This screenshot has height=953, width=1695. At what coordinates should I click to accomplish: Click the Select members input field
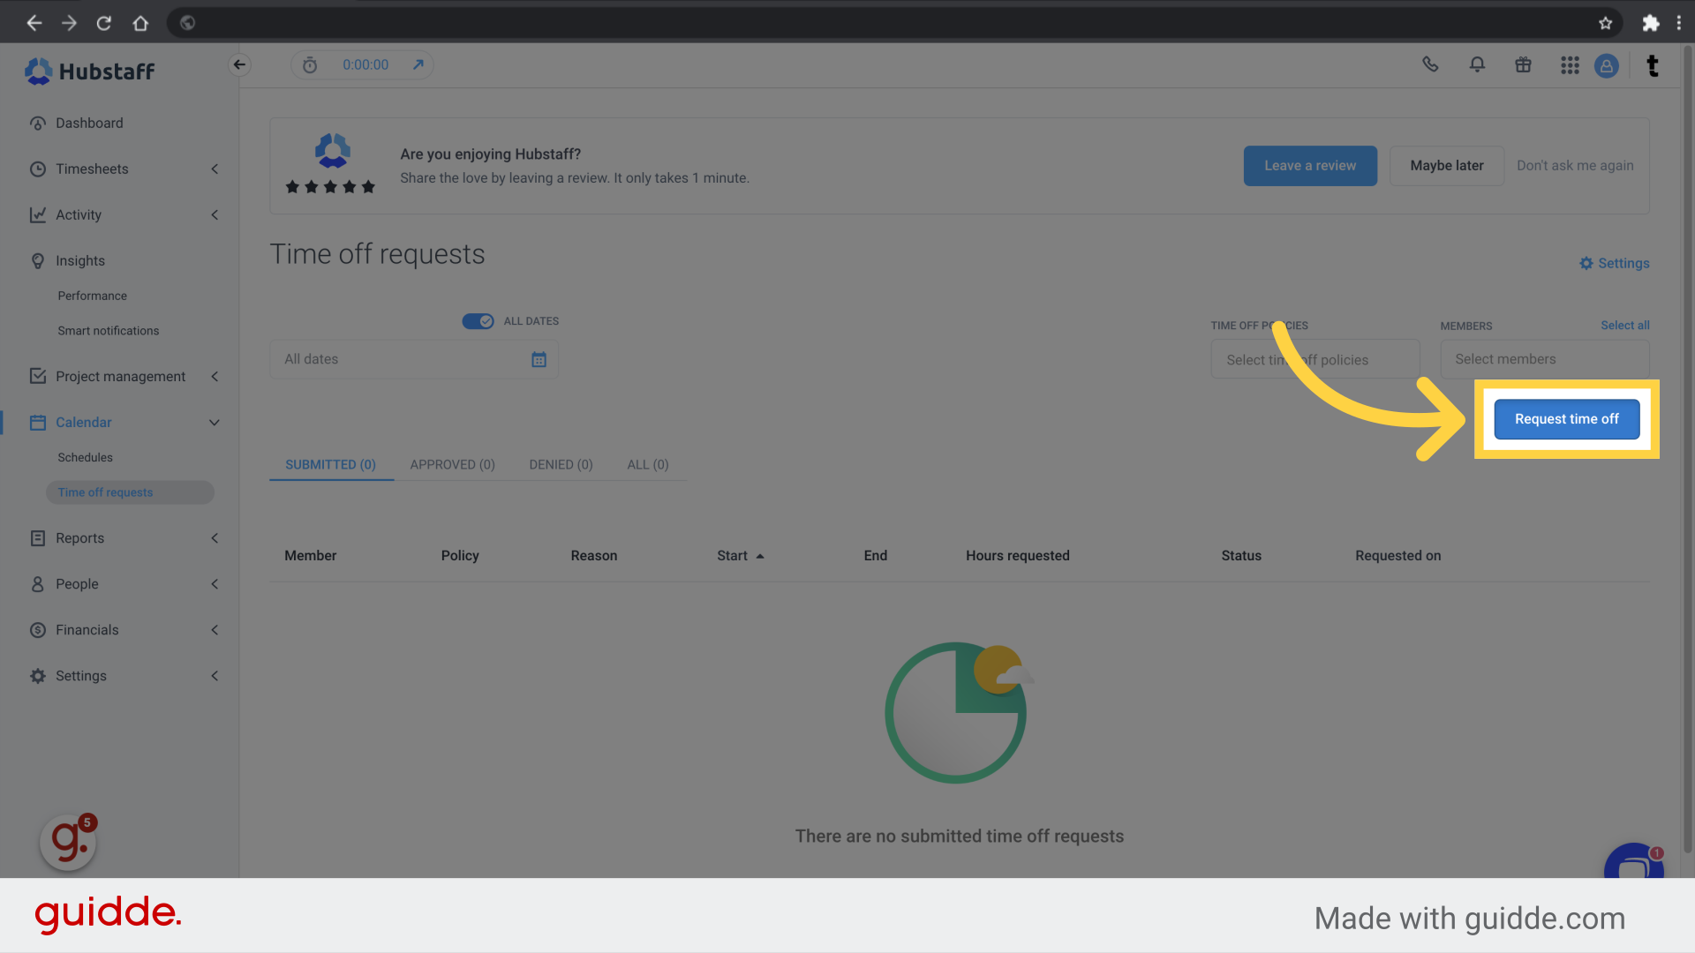tap(1544, 359)
